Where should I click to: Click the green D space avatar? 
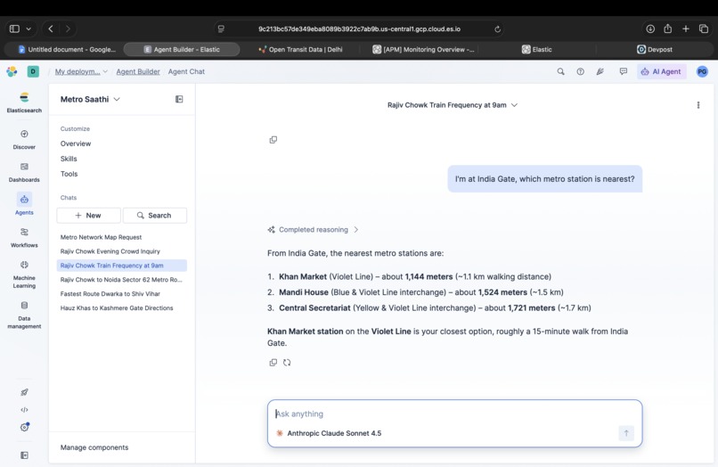pyautogui.click(x=33, y=71)
